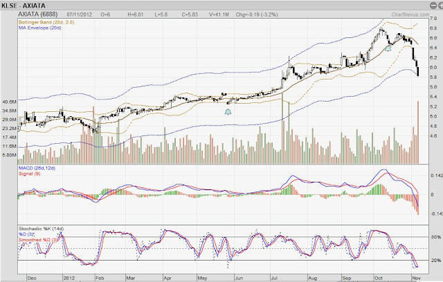Select the KLSE - AXIATA window title
The image size is (443, 282).
tap(23, 6)
